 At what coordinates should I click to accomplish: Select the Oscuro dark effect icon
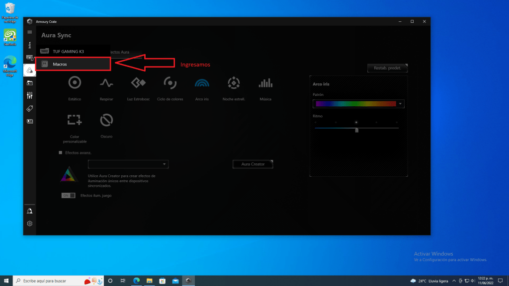coord(106,120)
